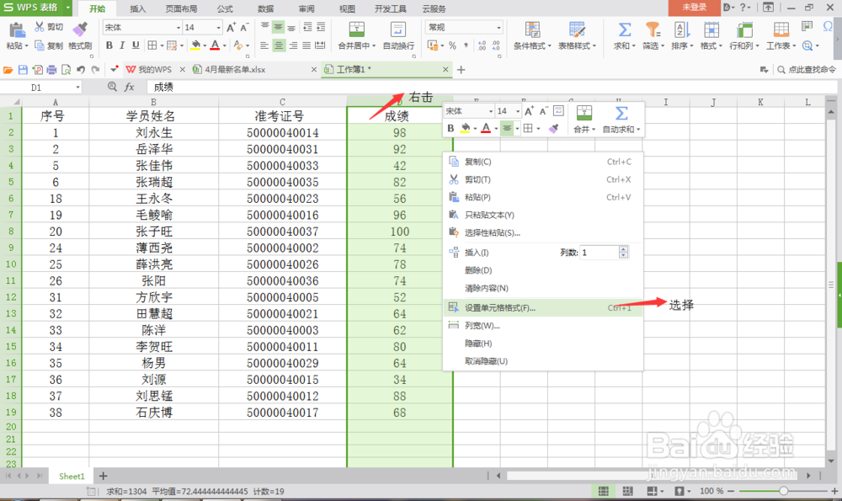
Task: Click the Wrap Text (自动换行) icon
Action: coord(398,29)
